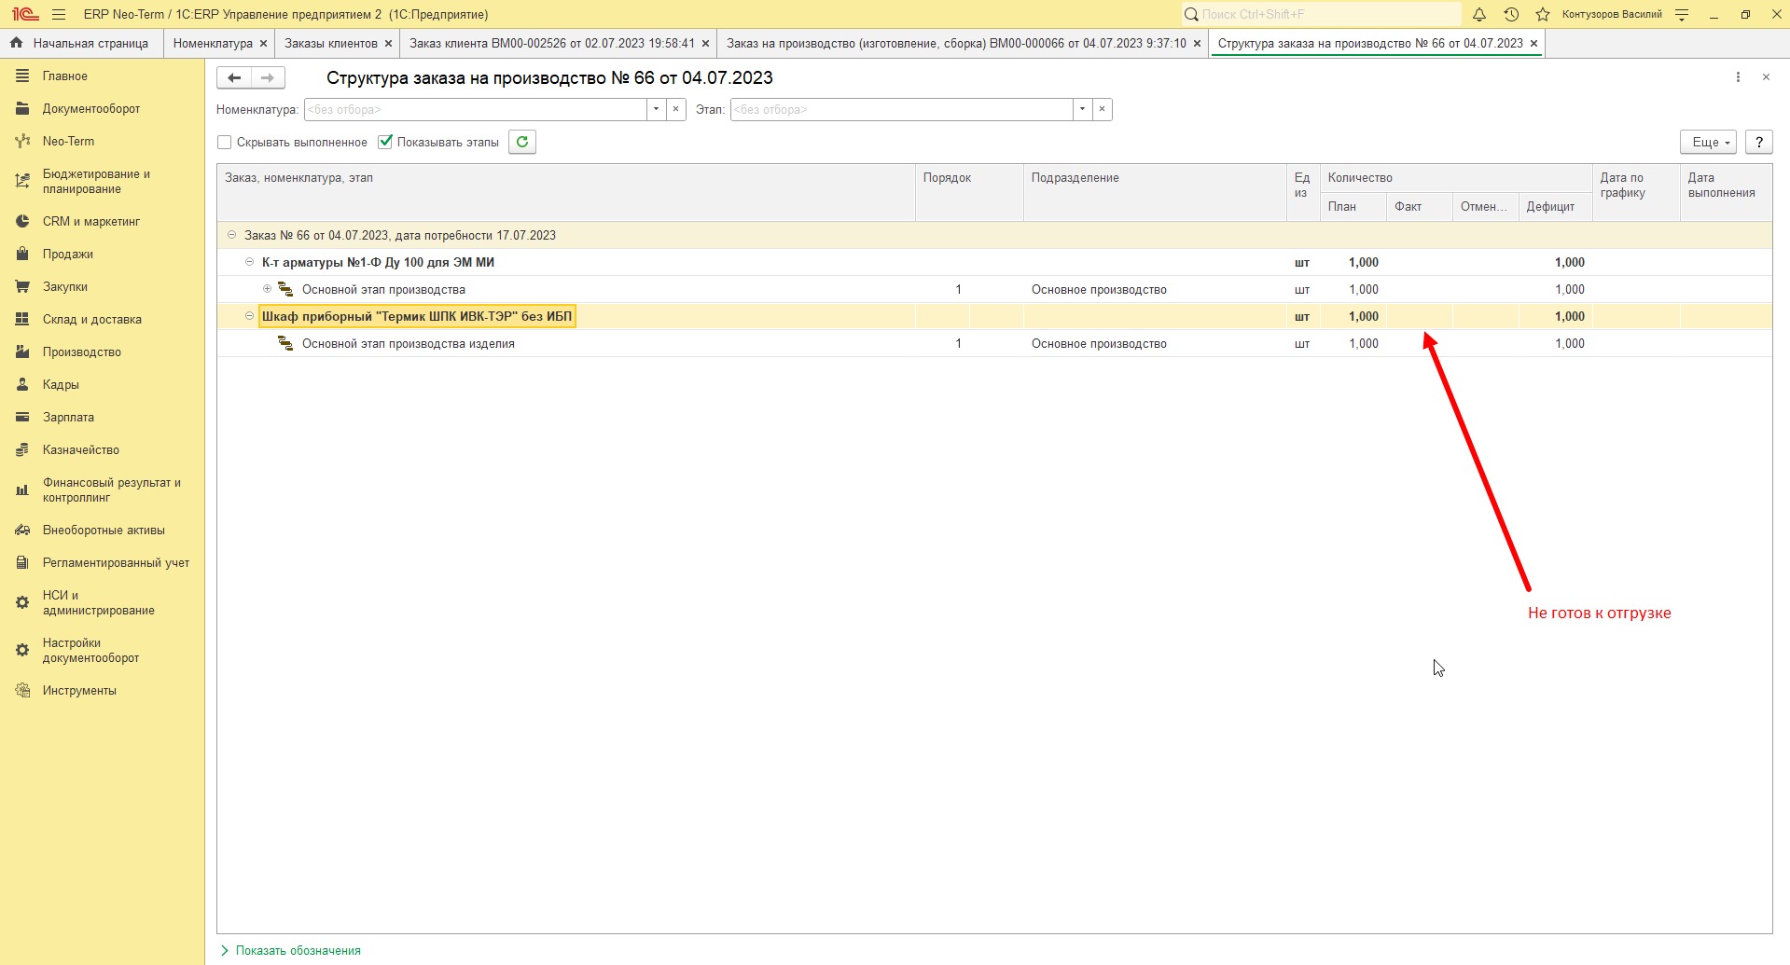Clear Этап filter with x button
The image size is (1790, 965).
[x=1103, y=109]
